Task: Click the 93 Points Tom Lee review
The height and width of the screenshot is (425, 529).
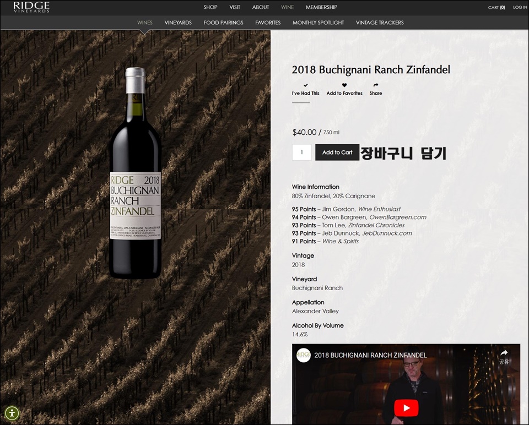Action: click(348, 225)
